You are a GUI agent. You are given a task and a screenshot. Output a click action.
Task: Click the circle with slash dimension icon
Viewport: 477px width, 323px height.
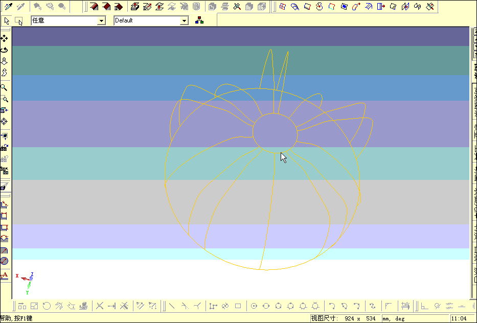coord(4,261)
